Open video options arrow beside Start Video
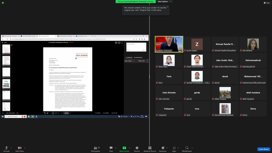Viewport: 272px width, 153px height. pyautogui.click(x=25, y=148)
